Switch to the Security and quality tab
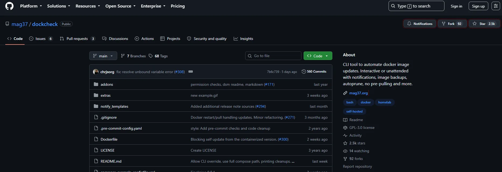 [207, 39]
